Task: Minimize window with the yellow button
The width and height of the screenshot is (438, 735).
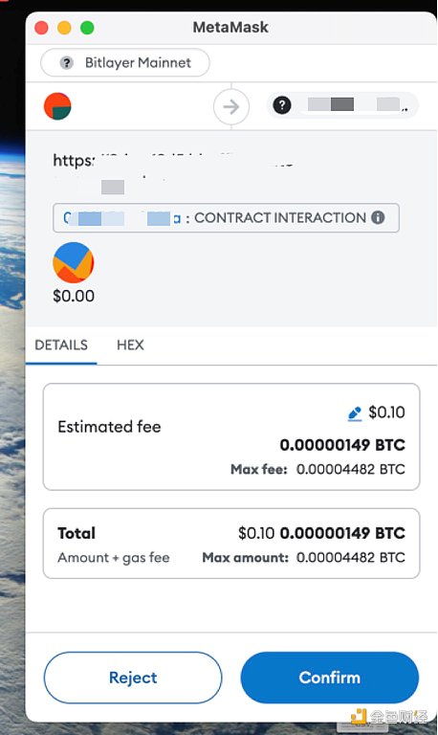Action: click(x=64, y=28)
